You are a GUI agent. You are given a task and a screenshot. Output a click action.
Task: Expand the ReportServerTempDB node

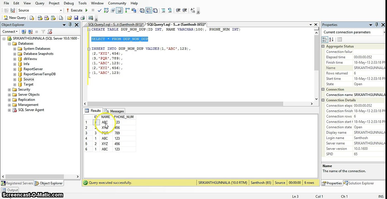tap(15, 74)
